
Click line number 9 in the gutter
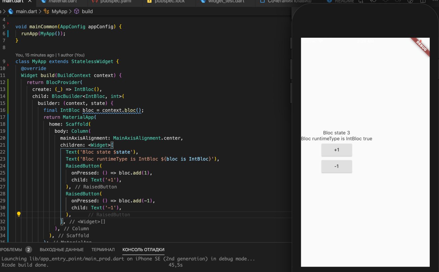coord(4,61)
